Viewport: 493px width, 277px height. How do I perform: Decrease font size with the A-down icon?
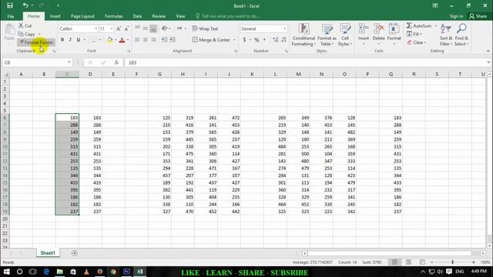(126, 28)
